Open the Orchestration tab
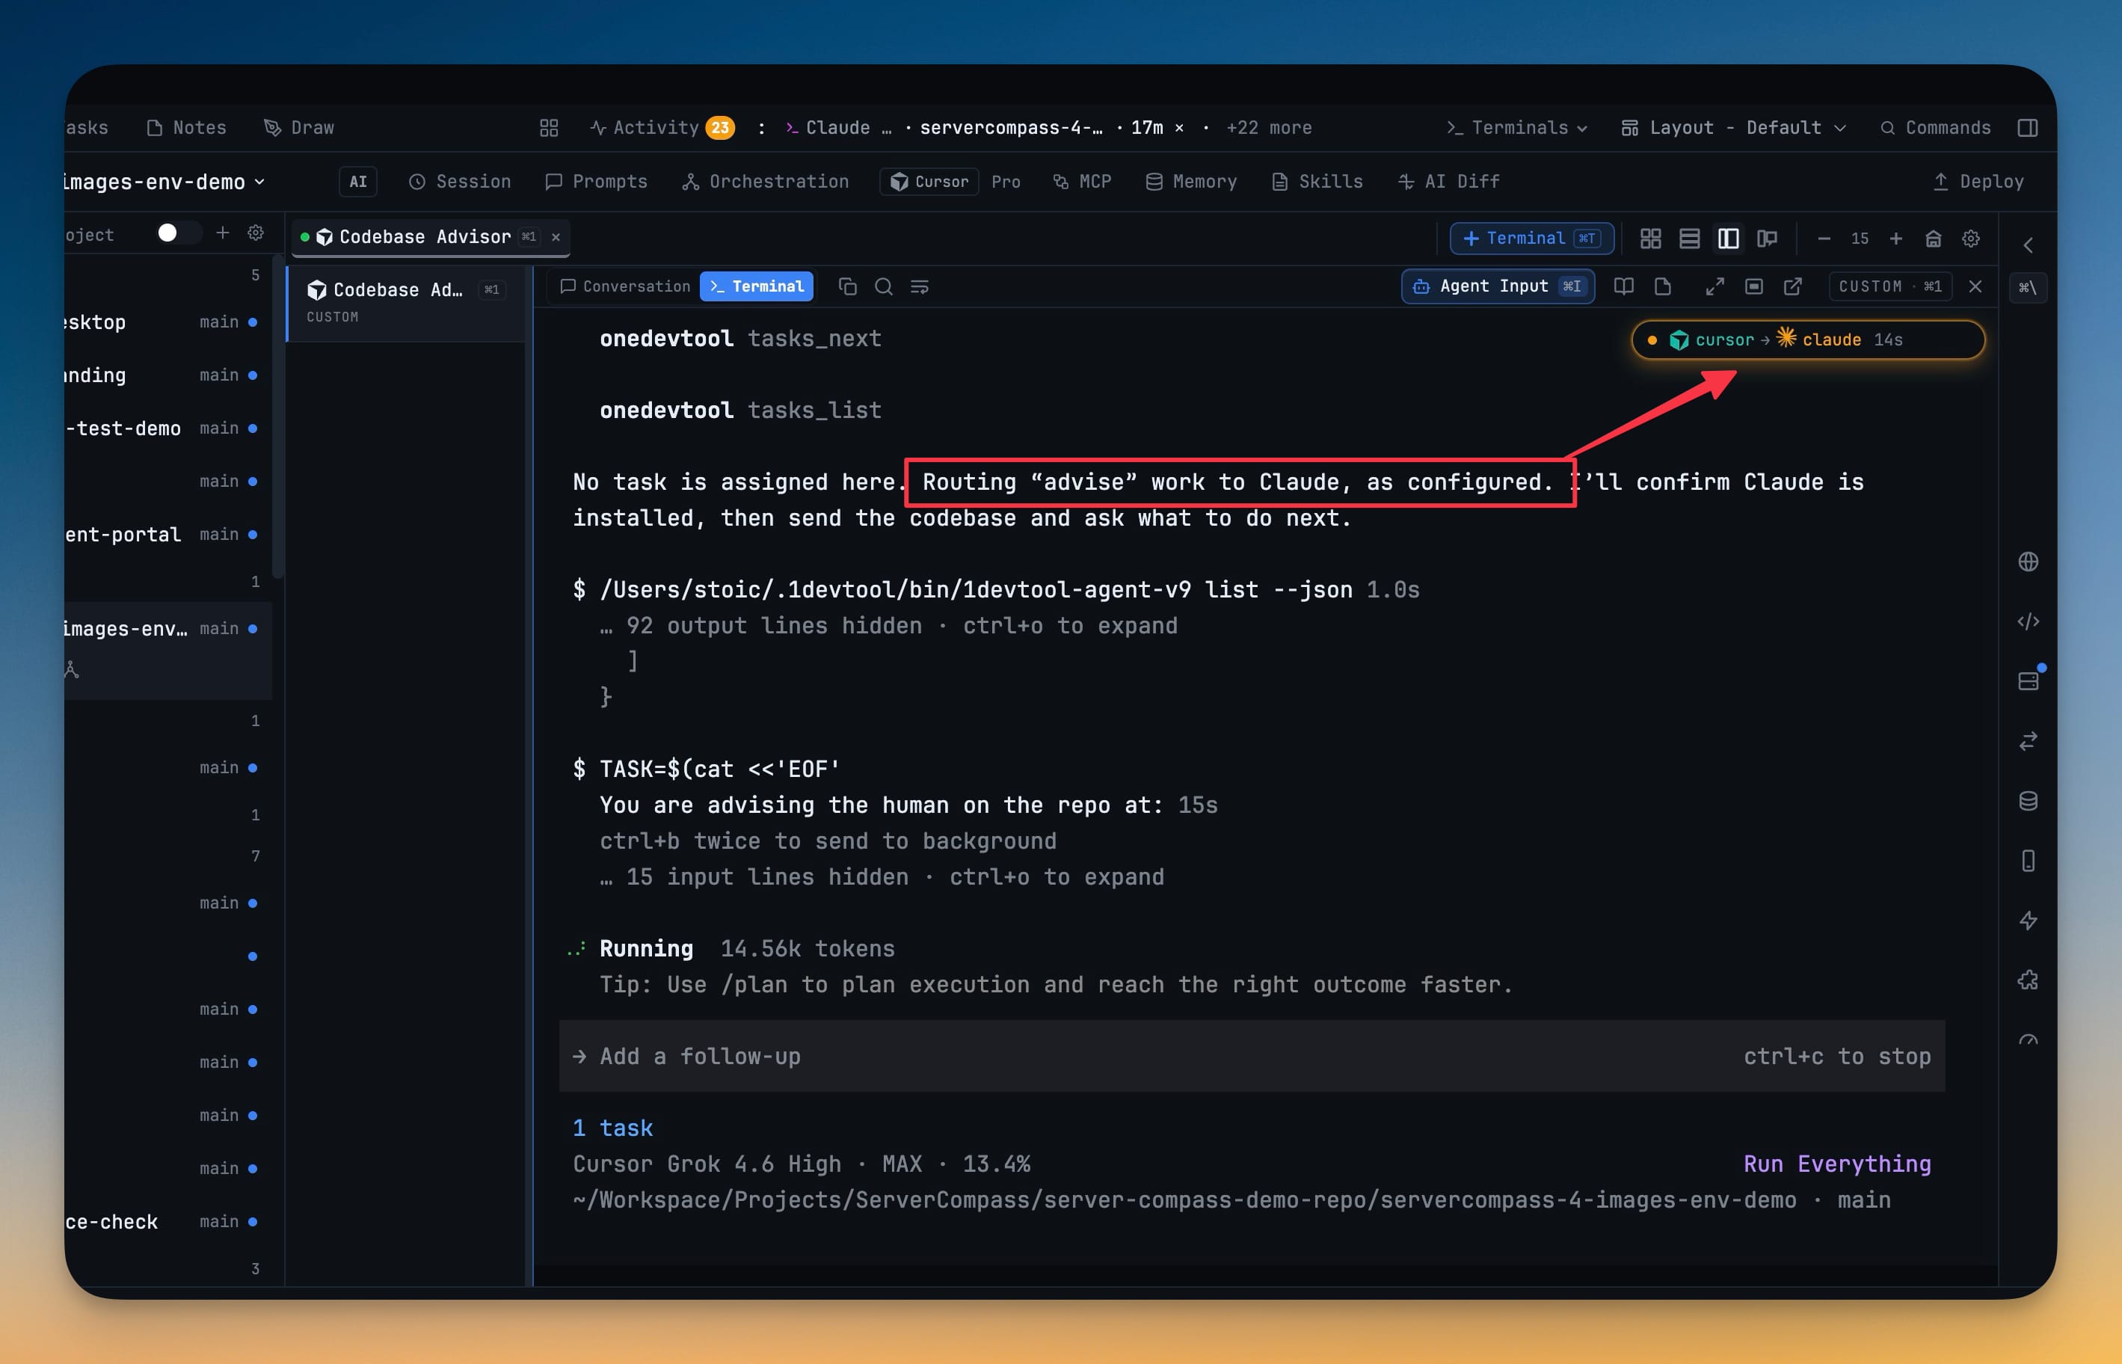 (765, 182)
